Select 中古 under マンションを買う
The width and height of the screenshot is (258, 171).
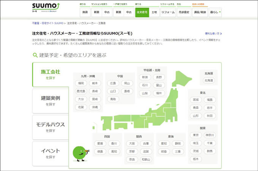point(107,12)
